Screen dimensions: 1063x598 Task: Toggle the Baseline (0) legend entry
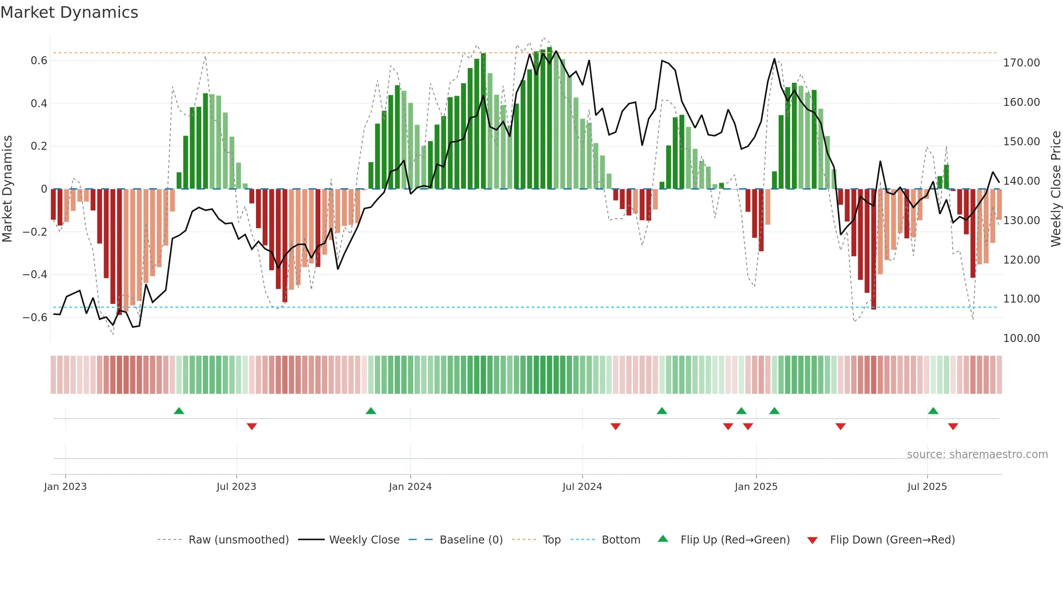(471, 540)
